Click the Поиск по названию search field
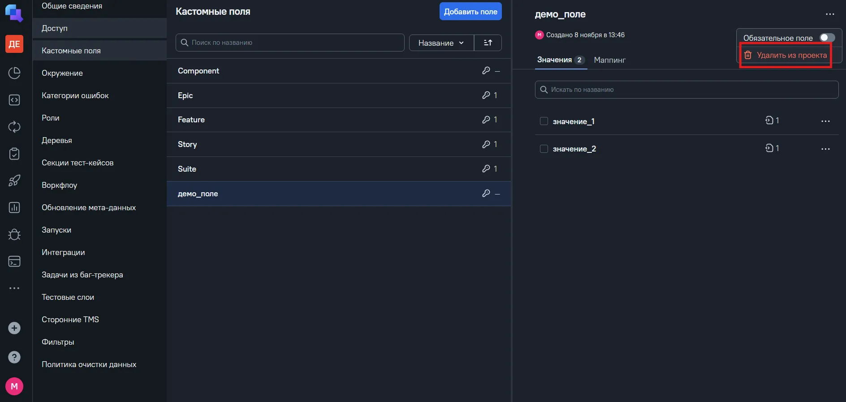This screenshot has width=846, height=402. click(x=290, y=43)
